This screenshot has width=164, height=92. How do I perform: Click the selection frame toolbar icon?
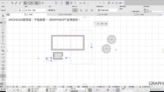[109, 3]
